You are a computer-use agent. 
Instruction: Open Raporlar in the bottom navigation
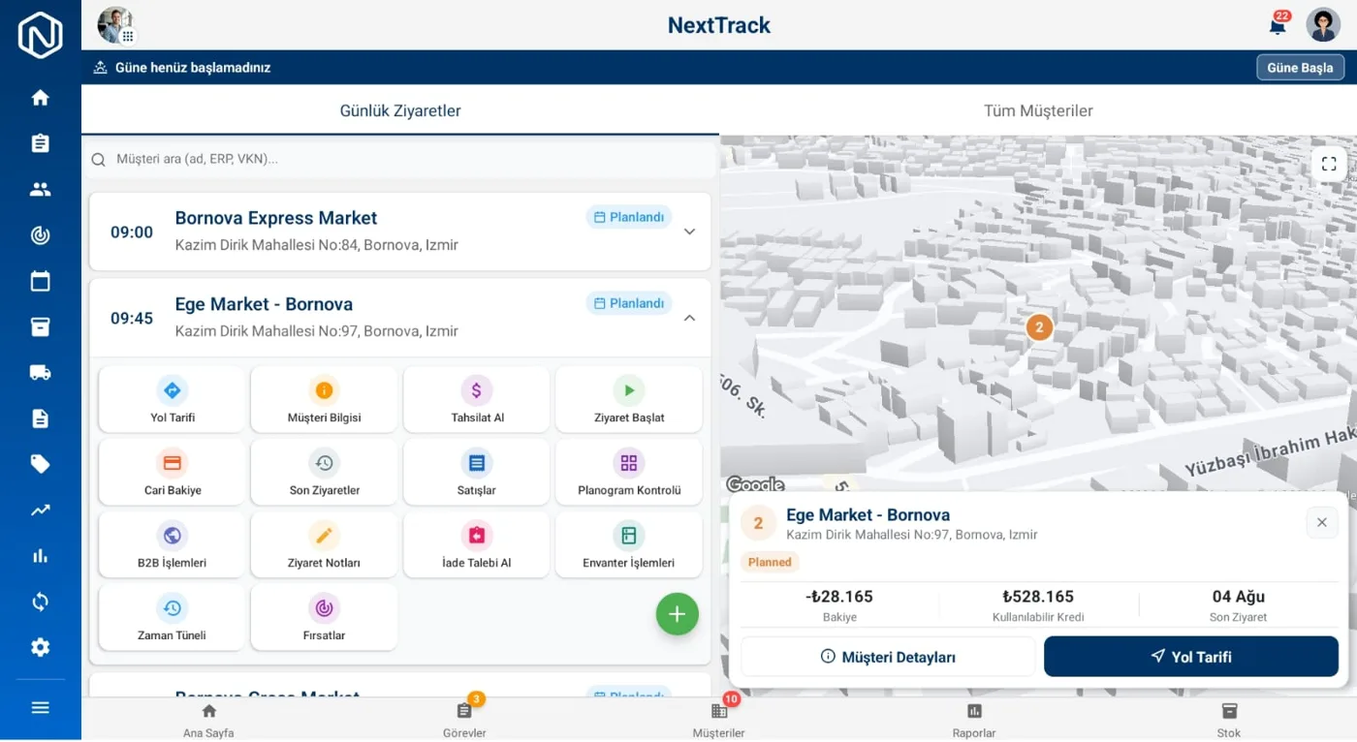974,721
